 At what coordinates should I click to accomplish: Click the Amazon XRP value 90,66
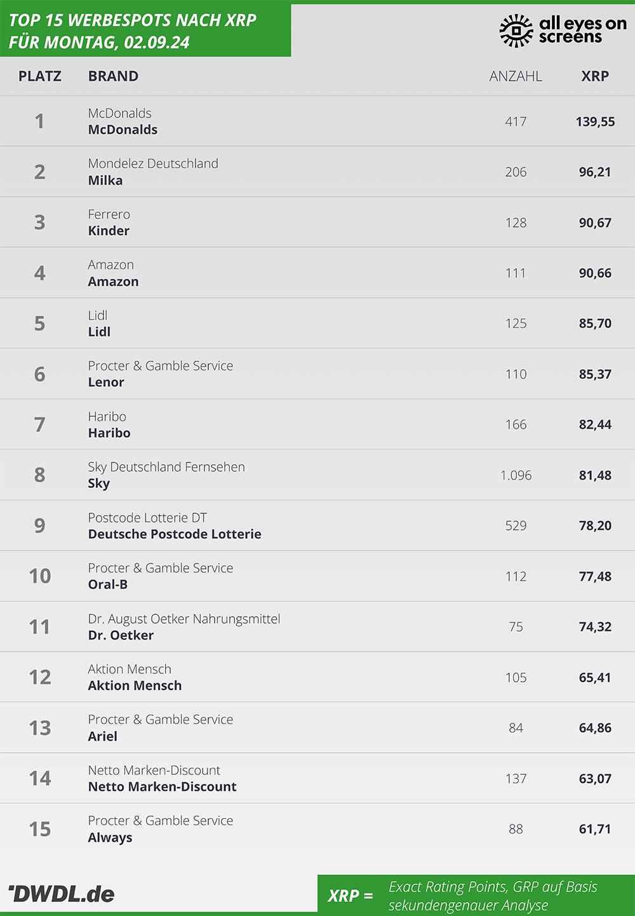[x=595, y=273]
